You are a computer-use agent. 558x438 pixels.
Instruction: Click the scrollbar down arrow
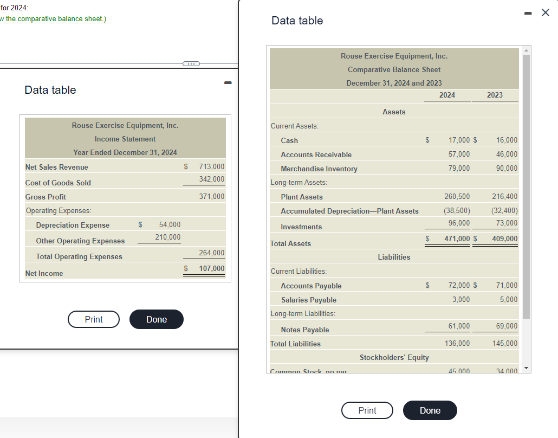526,367
